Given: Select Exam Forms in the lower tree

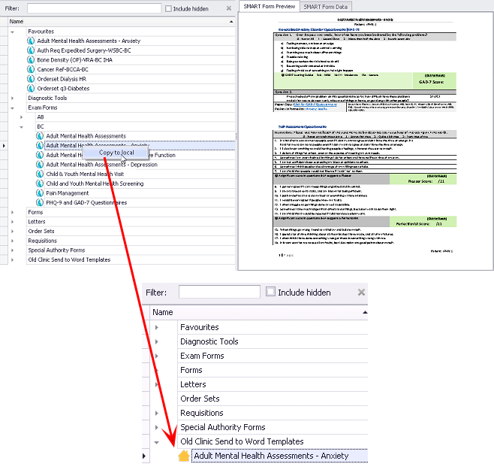Looking at the screenshot, I should pos(202,356).
